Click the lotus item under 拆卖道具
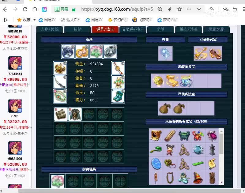This screenshot has width=245, height=193. coord(58,181)
